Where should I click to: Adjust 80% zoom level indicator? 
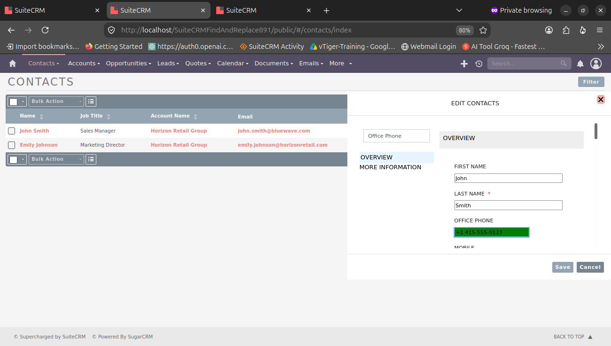pyautogui.click(x=464, y=30)
